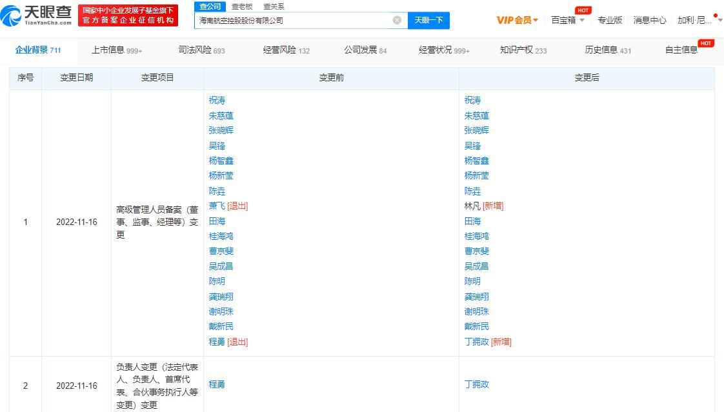This screenshot has width=724, height=412.
Task: Click the HOT badge on 自主信息
Action: (705, 43)
